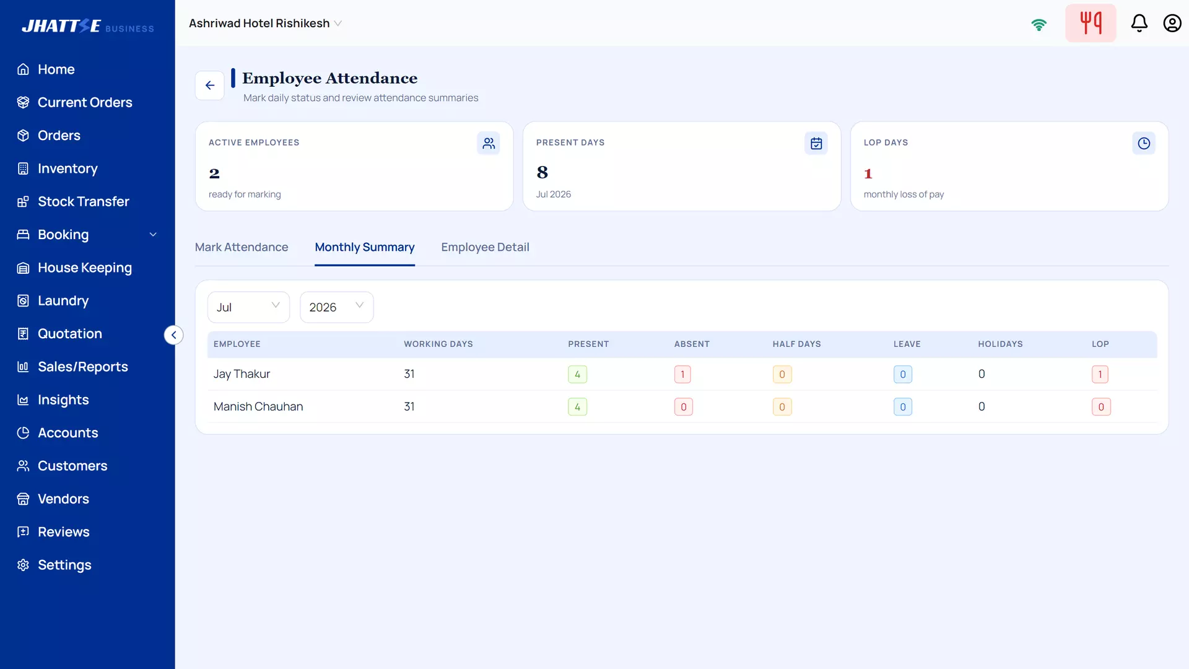Switch to the Mark Attendance tab
This screenshot has height=669, width=1189.
242,247
